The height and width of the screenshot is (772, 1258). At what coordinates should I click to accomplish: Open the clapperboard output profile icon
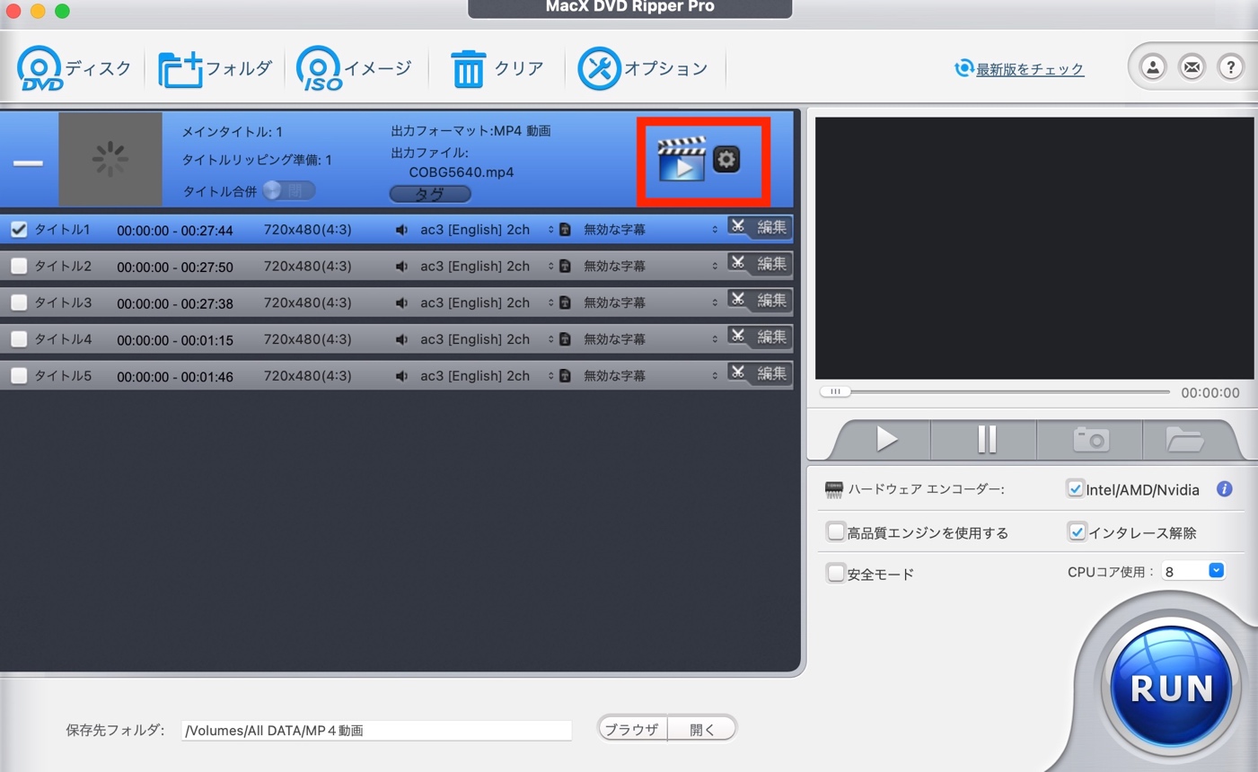click(682, 159)
